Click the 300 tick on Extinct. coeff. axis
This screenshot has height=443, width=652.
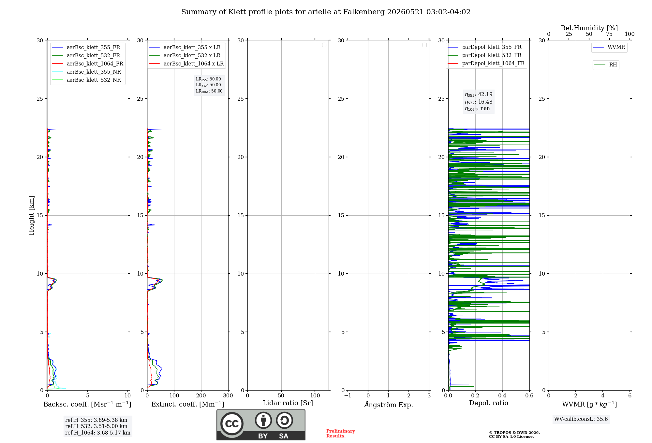(x=228, y=395)
